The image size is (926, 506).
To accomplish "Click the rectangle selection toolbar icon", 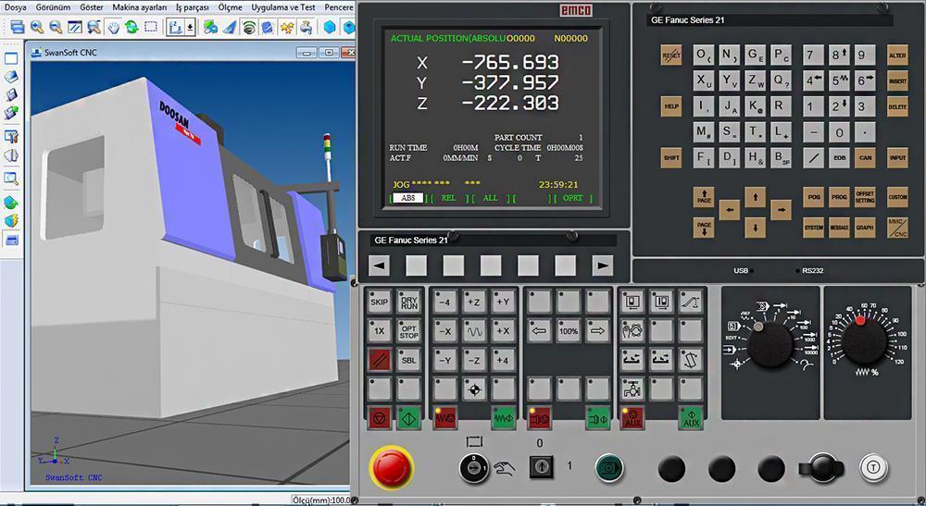I will click(151, 27).
